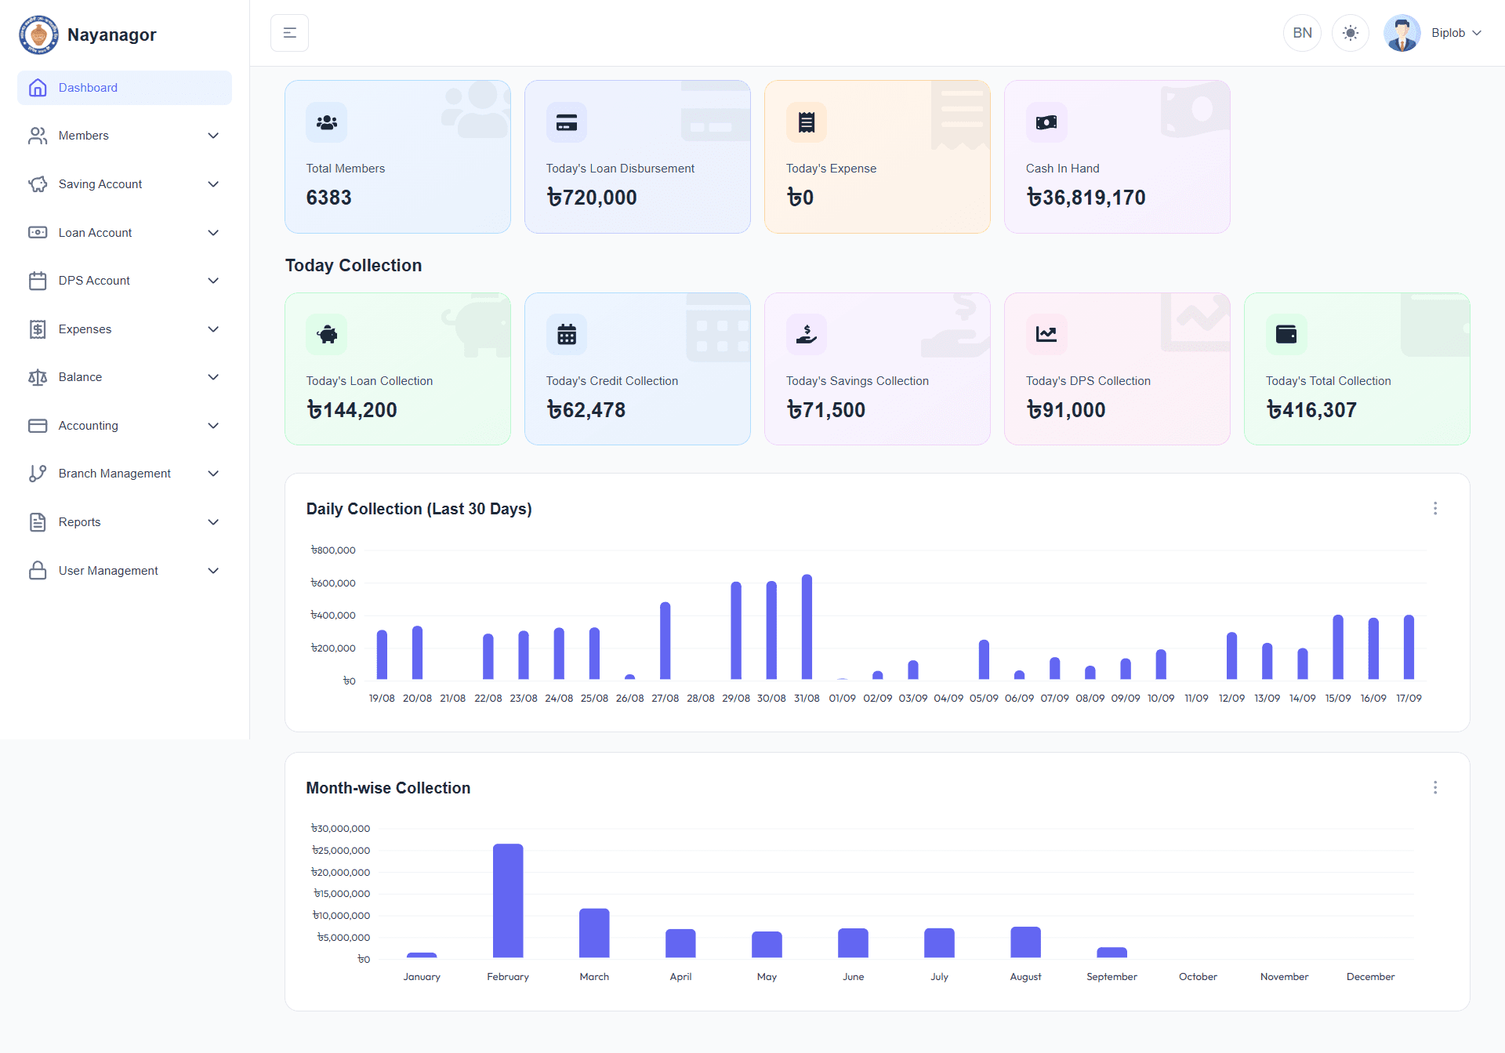This screenshot has width=1505, height=1053.
Task: Click the Total Members group icon
Action: click(x=327, y=122)
